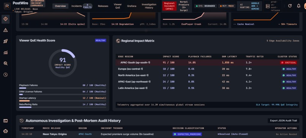This screenshot has height=138, width=306.
Task: Open the bar chart QoE sidebar icon
Action: (x=5, y=52)
